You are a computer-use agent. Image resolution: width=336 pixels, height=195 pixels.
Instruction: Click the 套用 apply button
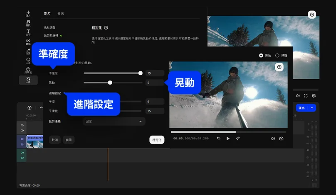(69, 140)
